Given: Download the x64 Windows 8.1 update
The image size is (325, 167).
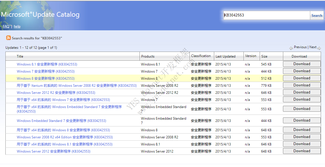Looking at the screenshot, I should (302, 144).
